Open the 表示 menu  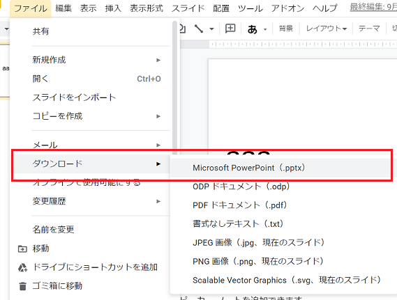[x=89, y=8]
